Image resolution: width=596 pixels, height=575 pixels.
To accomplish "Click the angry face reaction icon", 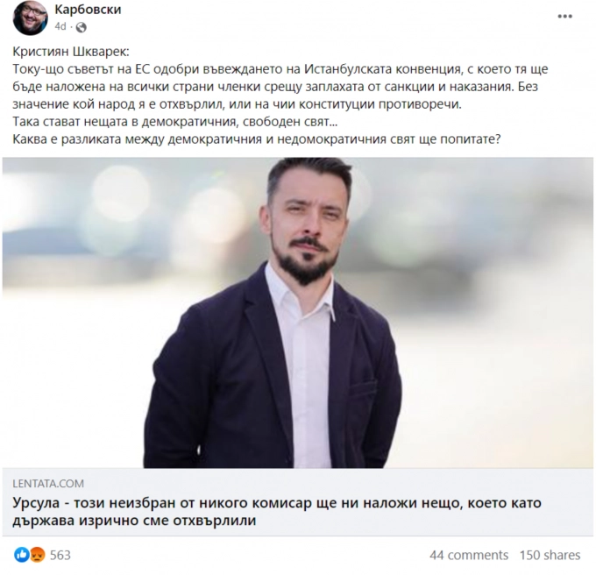I will (x=37, y=555).
